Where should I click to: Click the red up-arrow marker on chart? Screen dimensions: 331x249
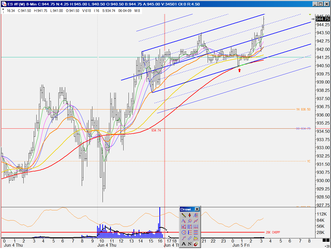click(239, 70)
